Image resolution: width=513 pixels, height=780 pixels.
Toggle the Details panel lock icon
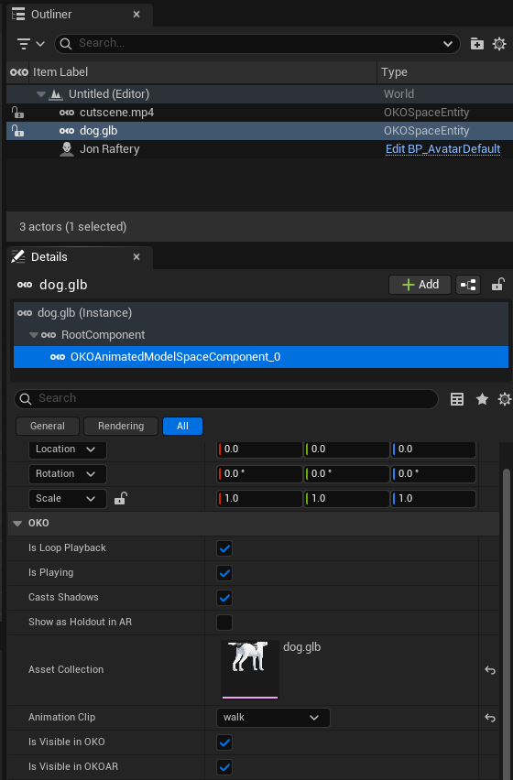pyautogui.click(x=497, y=285)
